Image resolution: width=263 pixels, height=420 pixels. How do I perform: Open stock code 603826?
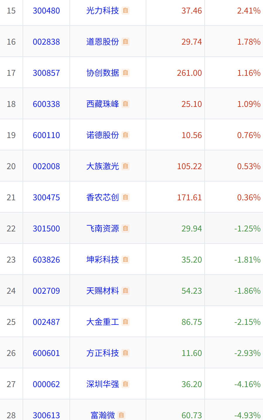(x=46, y=260)
